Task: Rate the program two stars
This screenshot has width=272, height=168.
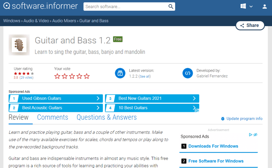Action: click(x=65, y=76)
